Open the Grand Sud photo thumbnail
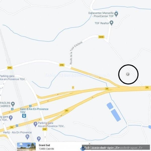 [26, 147]
